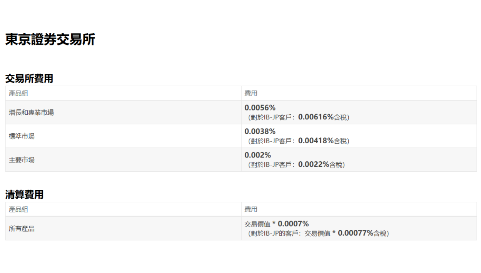
Task: Select the 0.0056% fee value
Action: pyautogui.click(x=260, y=108)
